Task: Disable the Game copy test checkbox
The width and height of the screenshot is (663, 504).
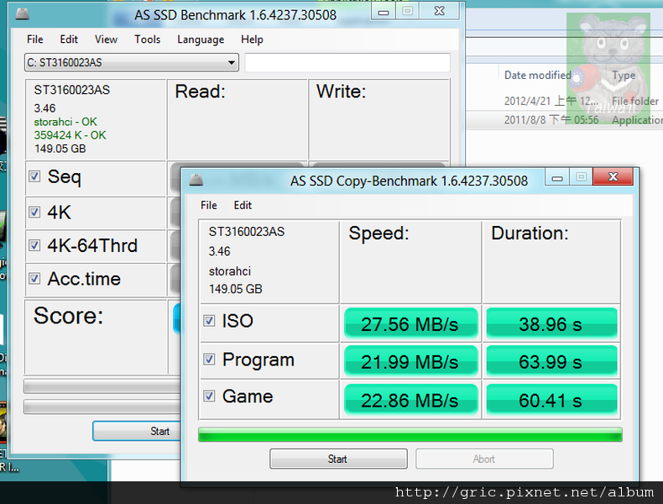Action: [209, 396]
